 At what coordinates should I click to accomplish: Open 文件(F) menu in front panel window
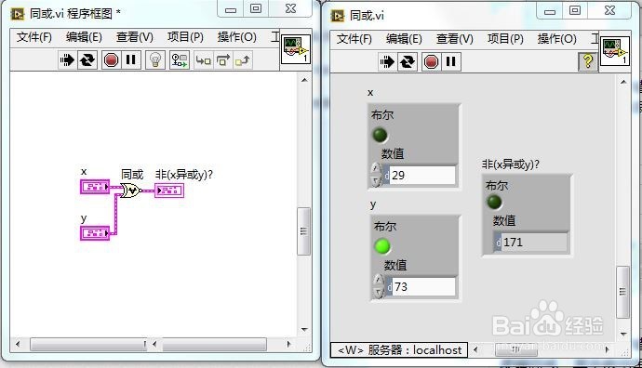pos(354,39)
